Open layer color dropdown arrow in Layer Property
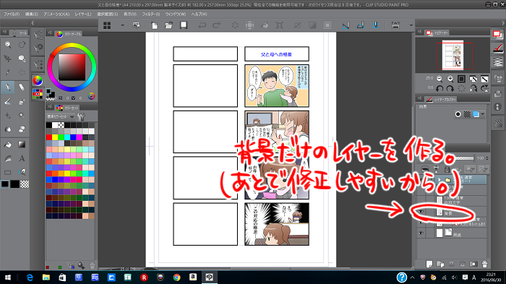506x284 pixels. tap(483, 114)
